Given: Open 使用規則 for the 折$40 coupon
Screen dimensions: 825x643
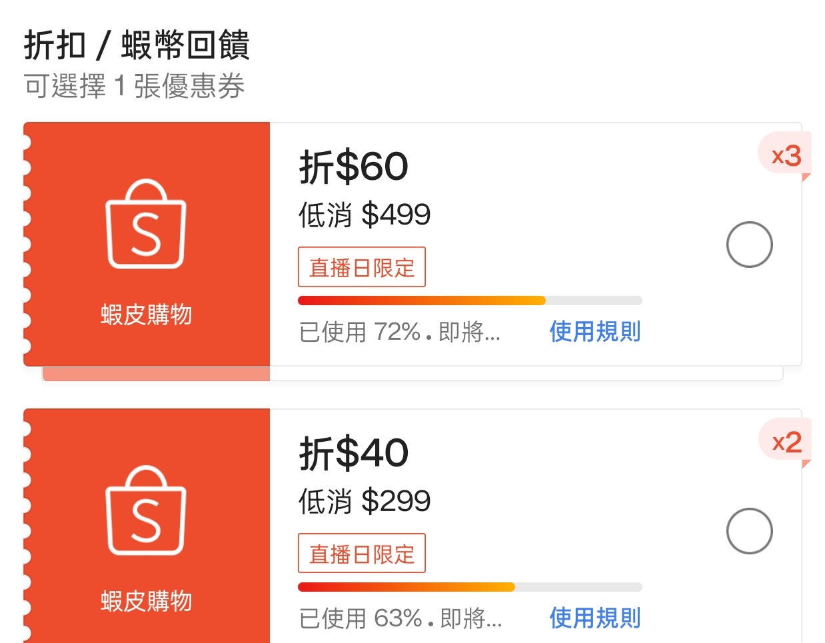Looking at the screenshot, I should pos(594,618).
